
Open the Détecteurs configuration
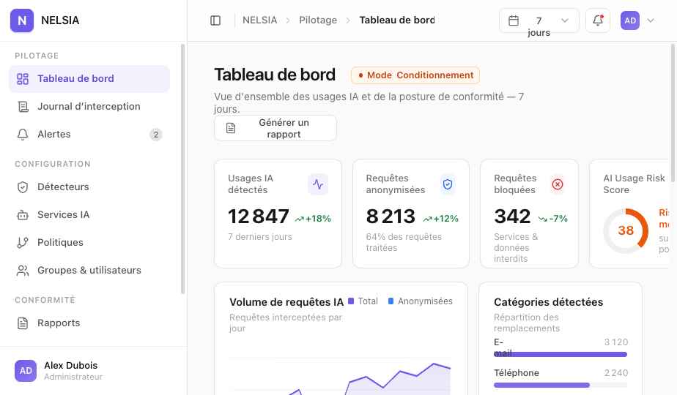[89, 187]
